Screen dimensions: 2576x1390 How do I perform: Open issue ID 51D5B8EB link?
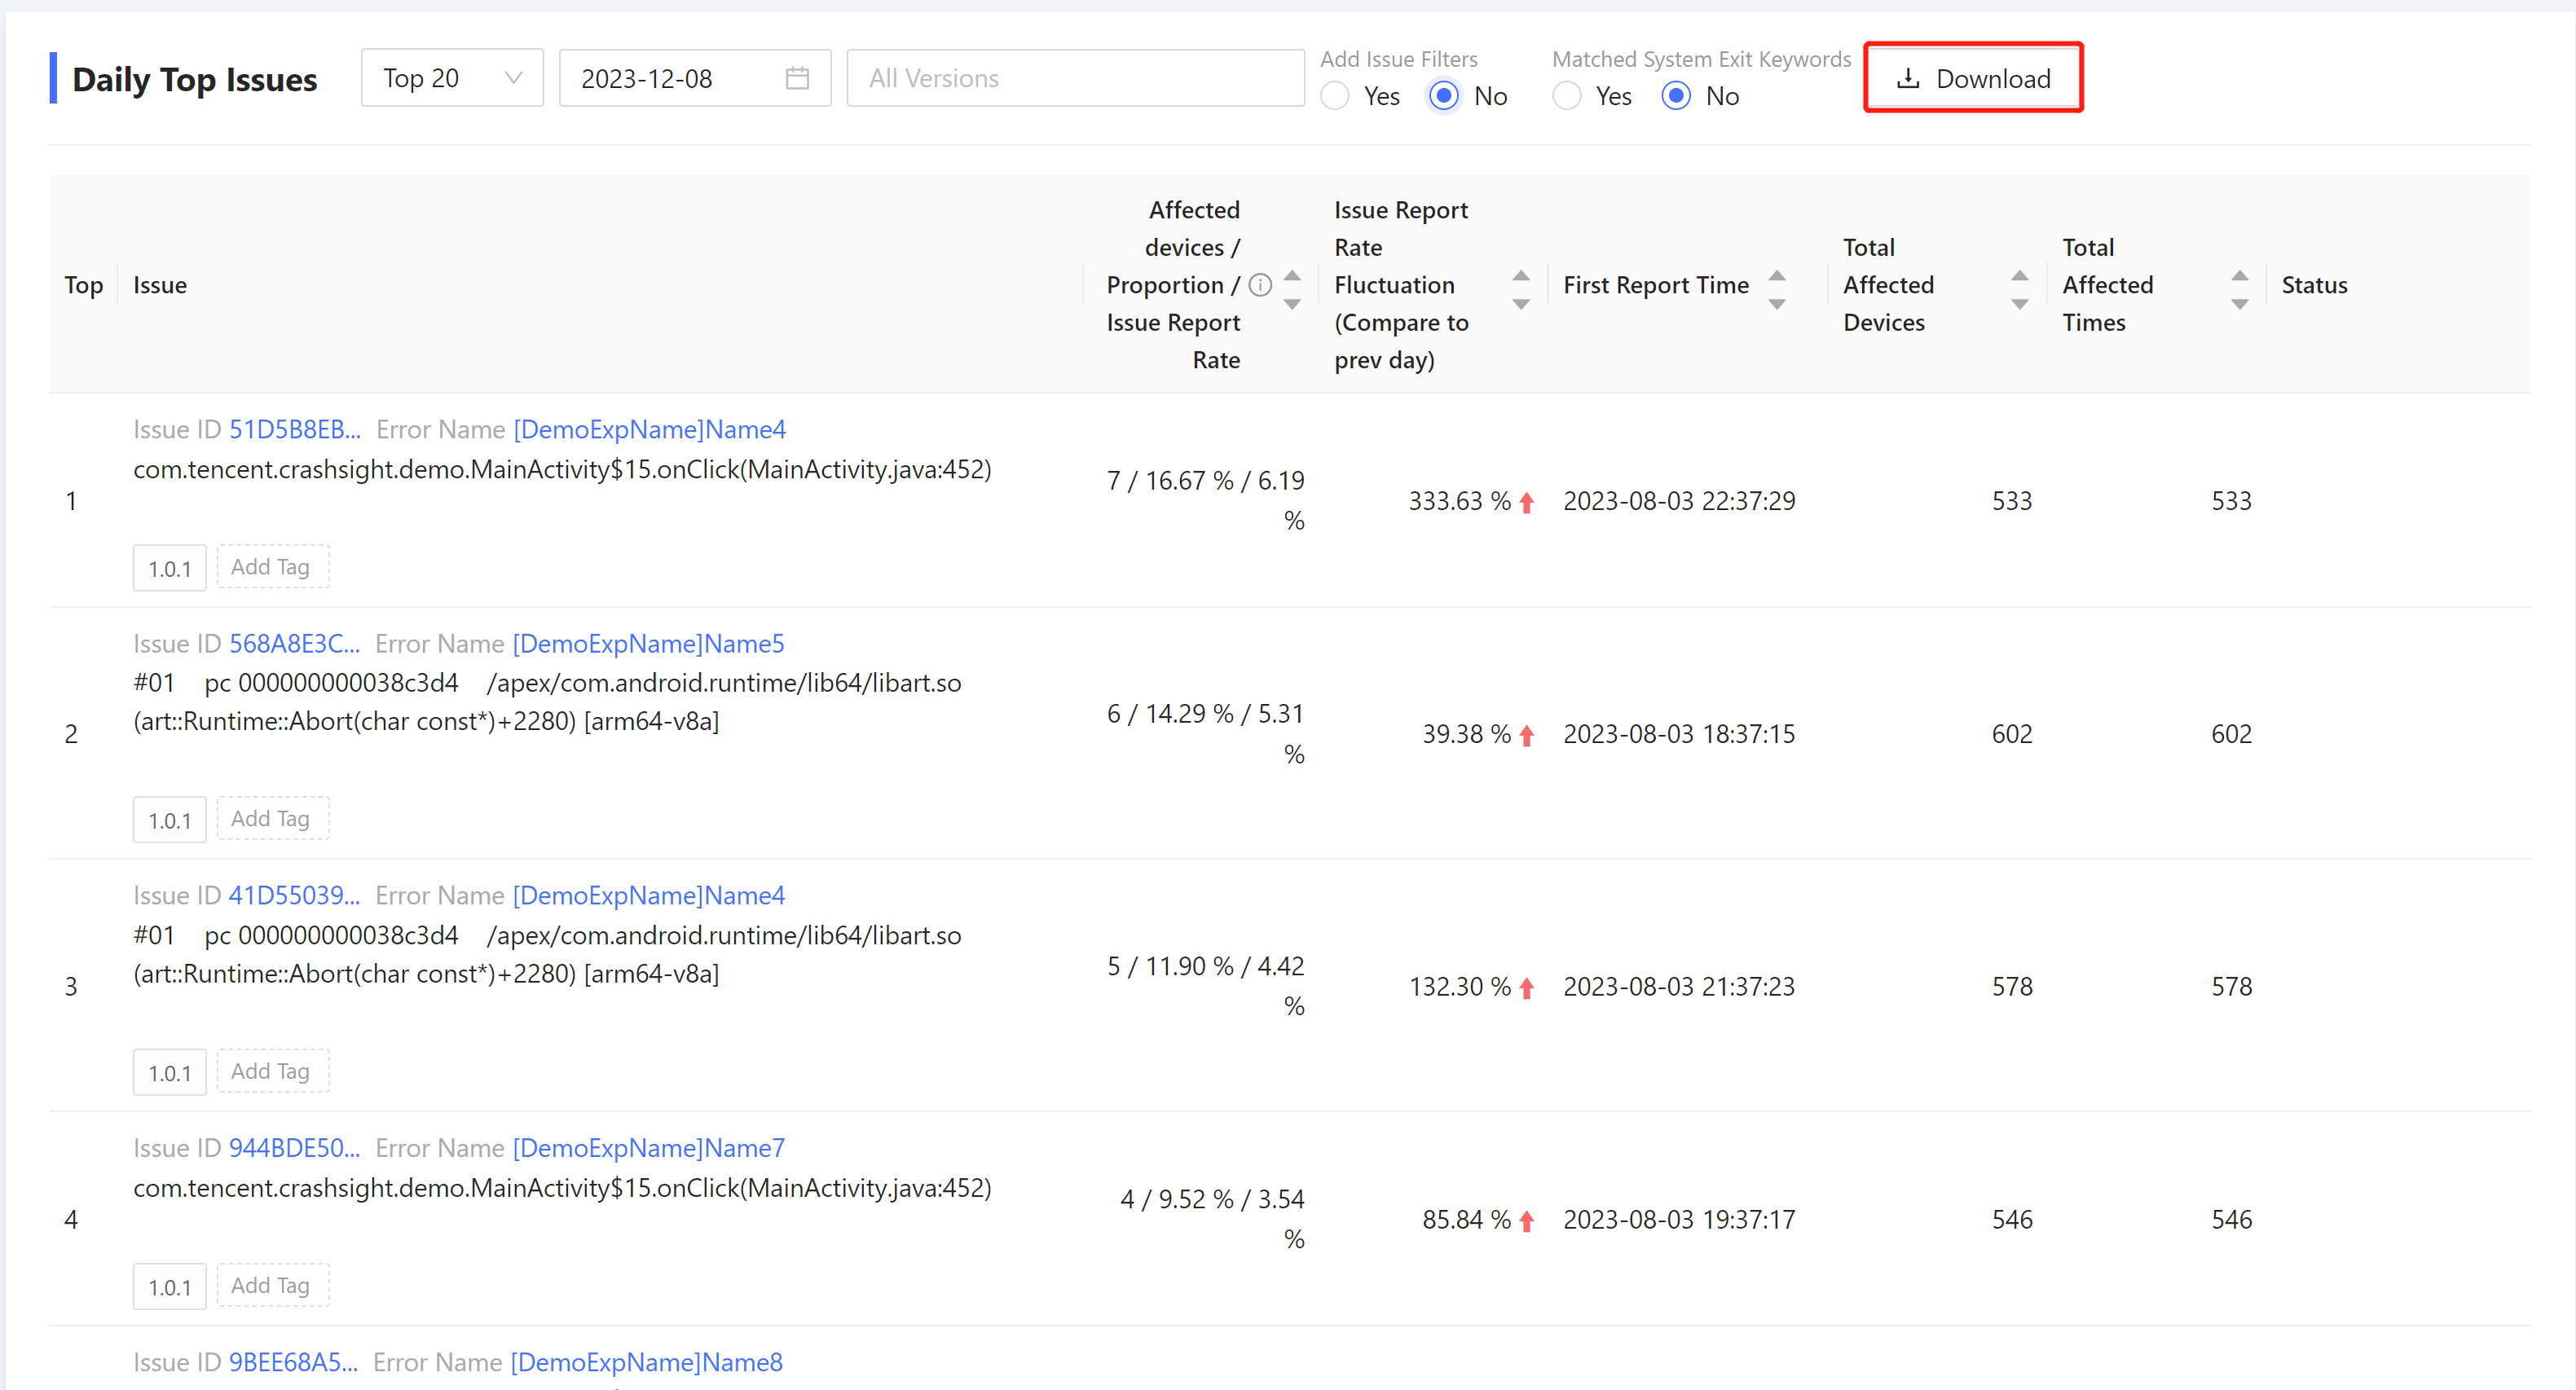coord(295,429)
